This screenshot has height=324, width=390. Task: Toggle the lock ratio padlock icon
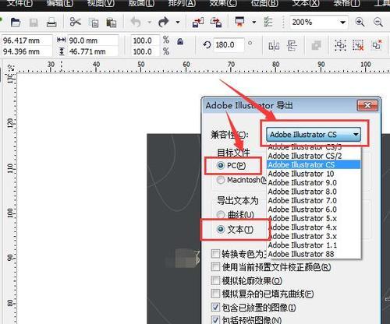coord(180,41)
